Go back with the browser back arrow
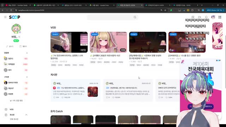Viewport: 226px width, 127px height. click(2, 10)
